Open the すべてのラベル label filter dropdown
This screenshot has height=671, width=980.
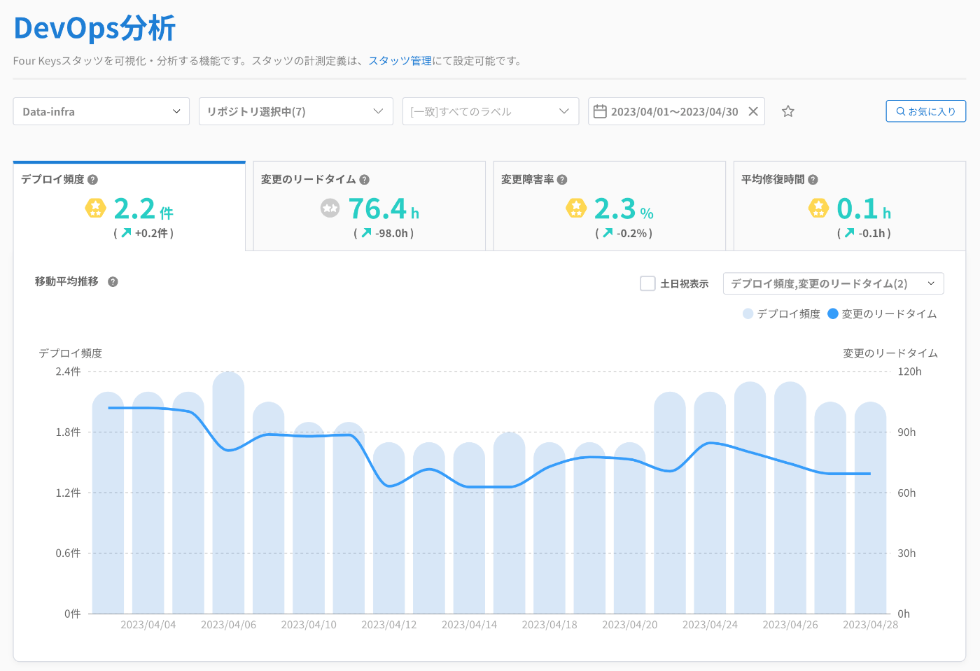[491, 111]
